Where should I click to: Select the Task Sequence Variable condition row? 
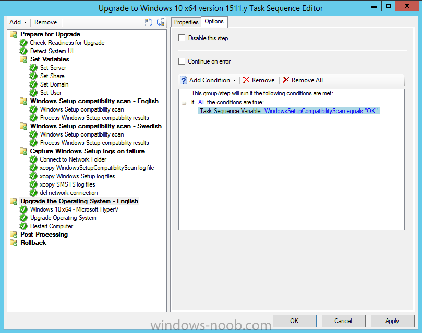pyautogui.click(x=288, y=111)
